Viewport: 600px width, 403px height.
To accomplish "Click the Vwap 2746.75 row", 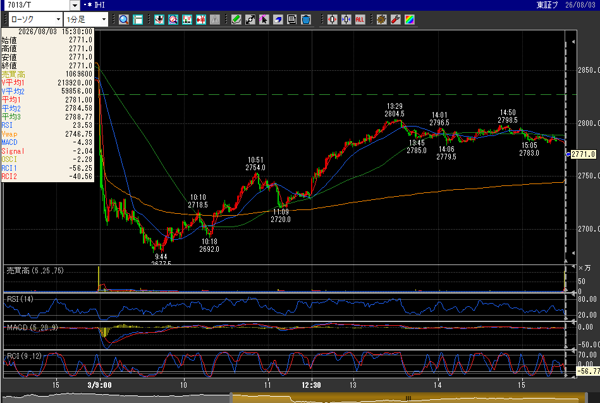I will [47, 134].
